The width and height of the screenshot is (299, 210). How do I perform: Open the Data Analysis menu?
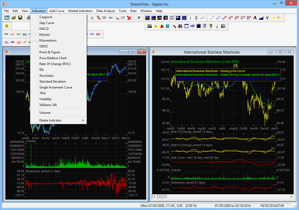106,11
